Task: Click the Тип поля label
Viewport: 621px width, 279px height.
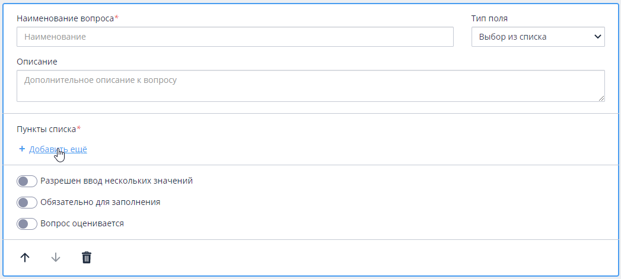Action: 489,18
